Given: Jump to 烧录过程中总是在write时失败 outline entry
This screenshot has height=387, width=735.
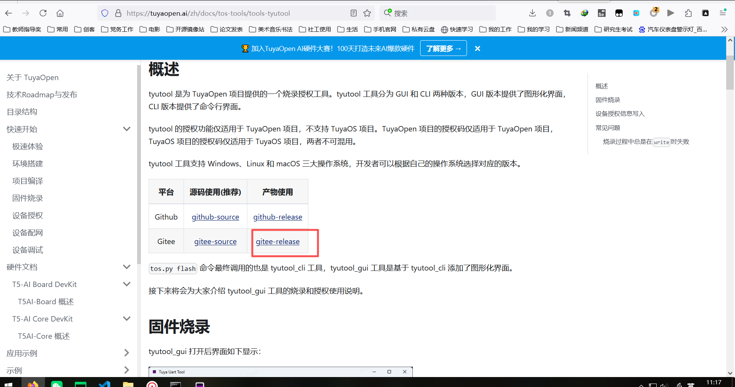Looking at the screenshot, I should tap(646, 142).
